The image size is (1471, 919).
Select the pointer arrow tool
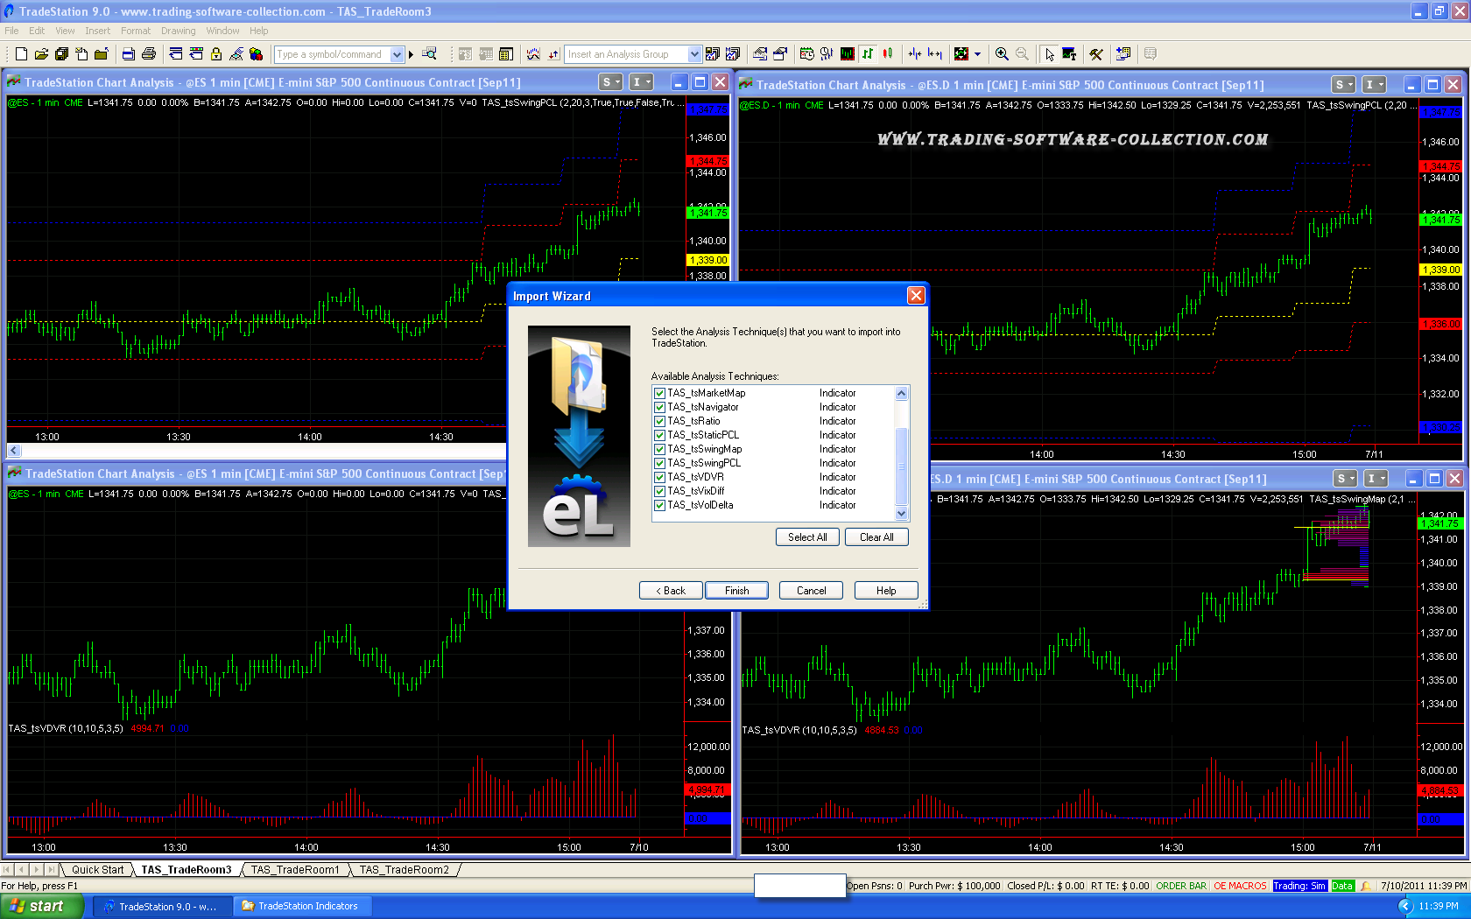coord(1049,54)
